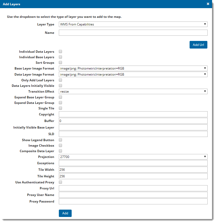Click the Add Url button
The image size is (216, 223).
pos(198,45)
